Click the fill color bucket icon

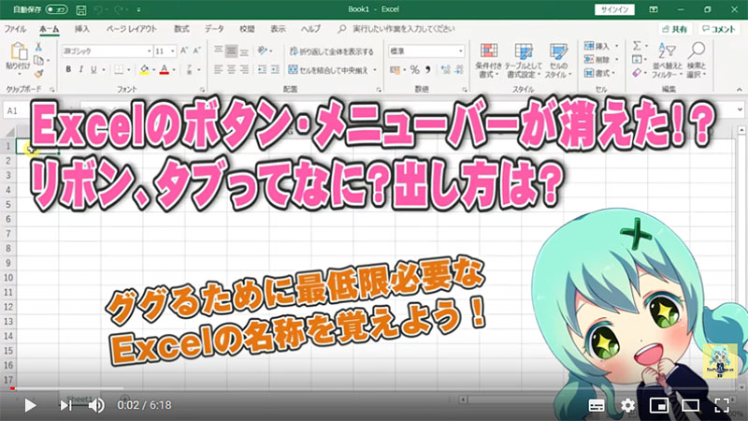point(144,69)
